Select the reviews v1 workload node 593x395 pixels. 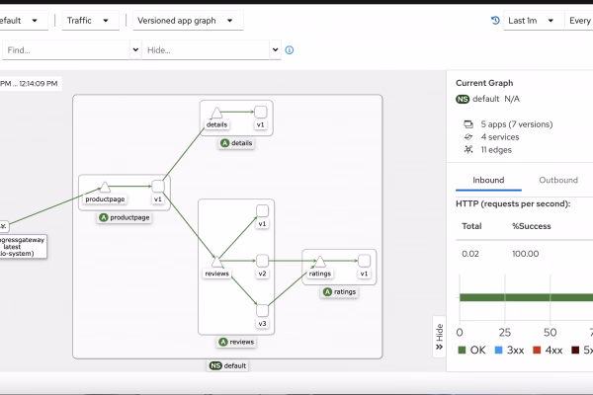[262, 211]
